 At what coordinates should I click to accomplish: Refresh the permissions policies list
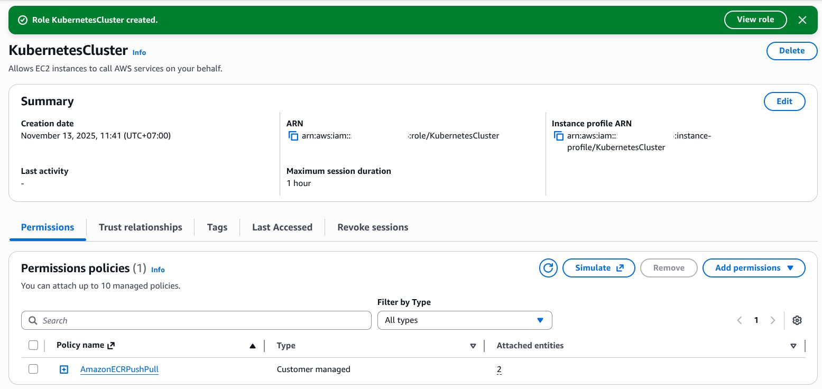[x=548, y=268]
